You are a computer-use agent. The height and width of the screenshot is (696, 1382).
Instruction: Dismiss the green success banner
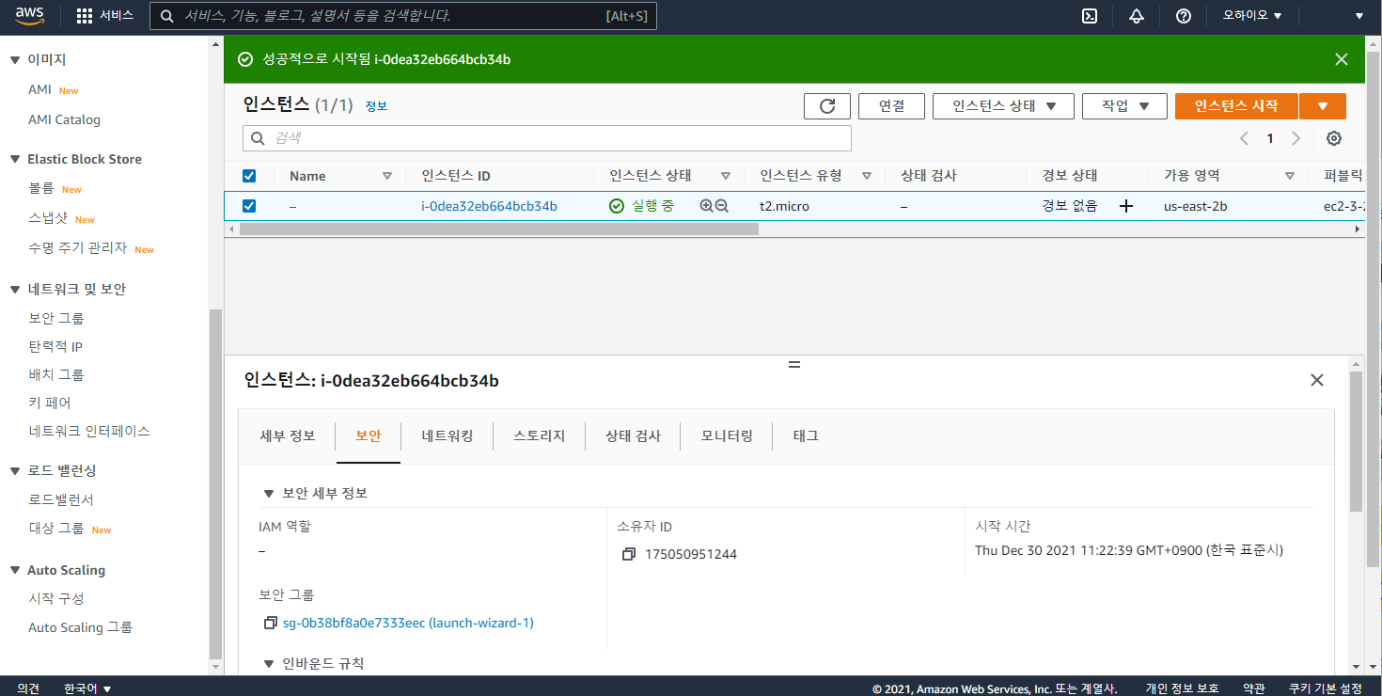1342,59
